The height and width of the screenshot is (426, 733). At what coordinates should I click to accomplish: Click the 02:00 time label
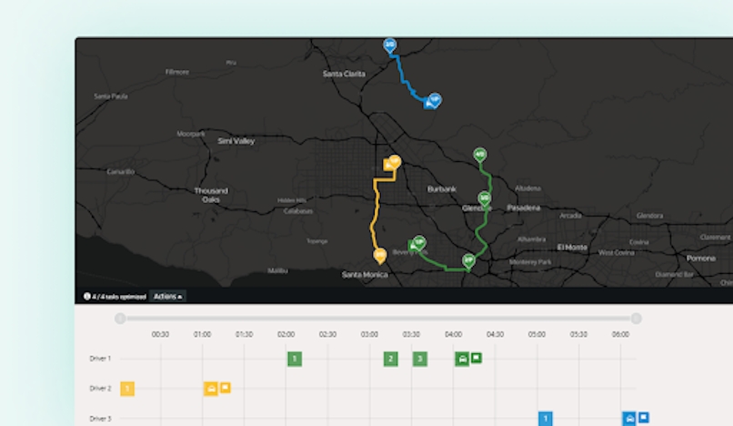tap(286, 334)
